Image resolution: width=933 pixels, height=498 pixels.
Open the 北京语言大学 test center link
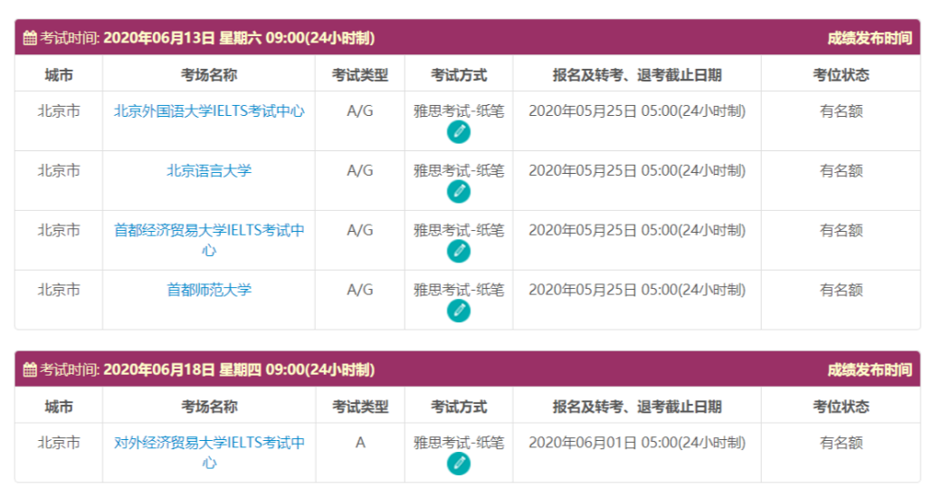click(x=209, y=170)
